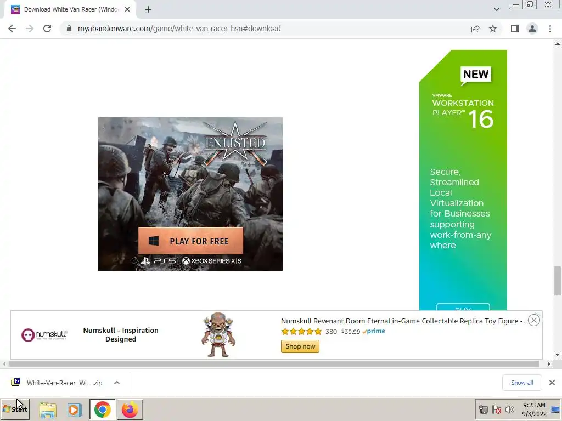Click the Numskull logo in the banner

(44, 335)
